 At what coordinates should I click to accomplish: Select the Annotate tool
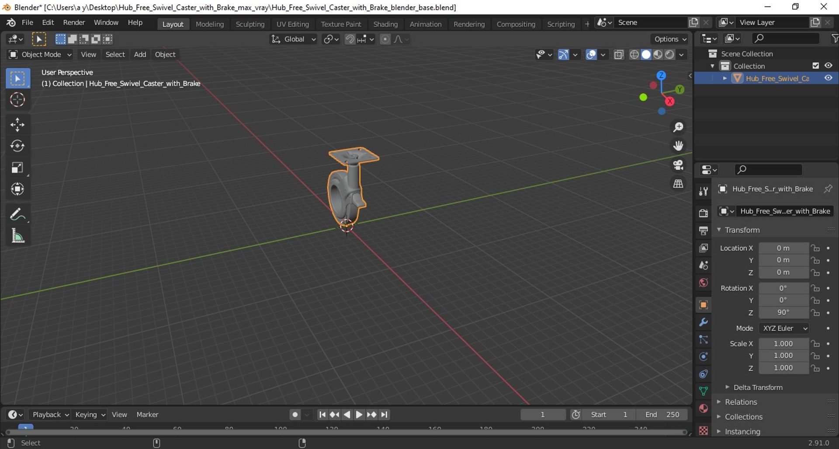[x=17, y=214]
